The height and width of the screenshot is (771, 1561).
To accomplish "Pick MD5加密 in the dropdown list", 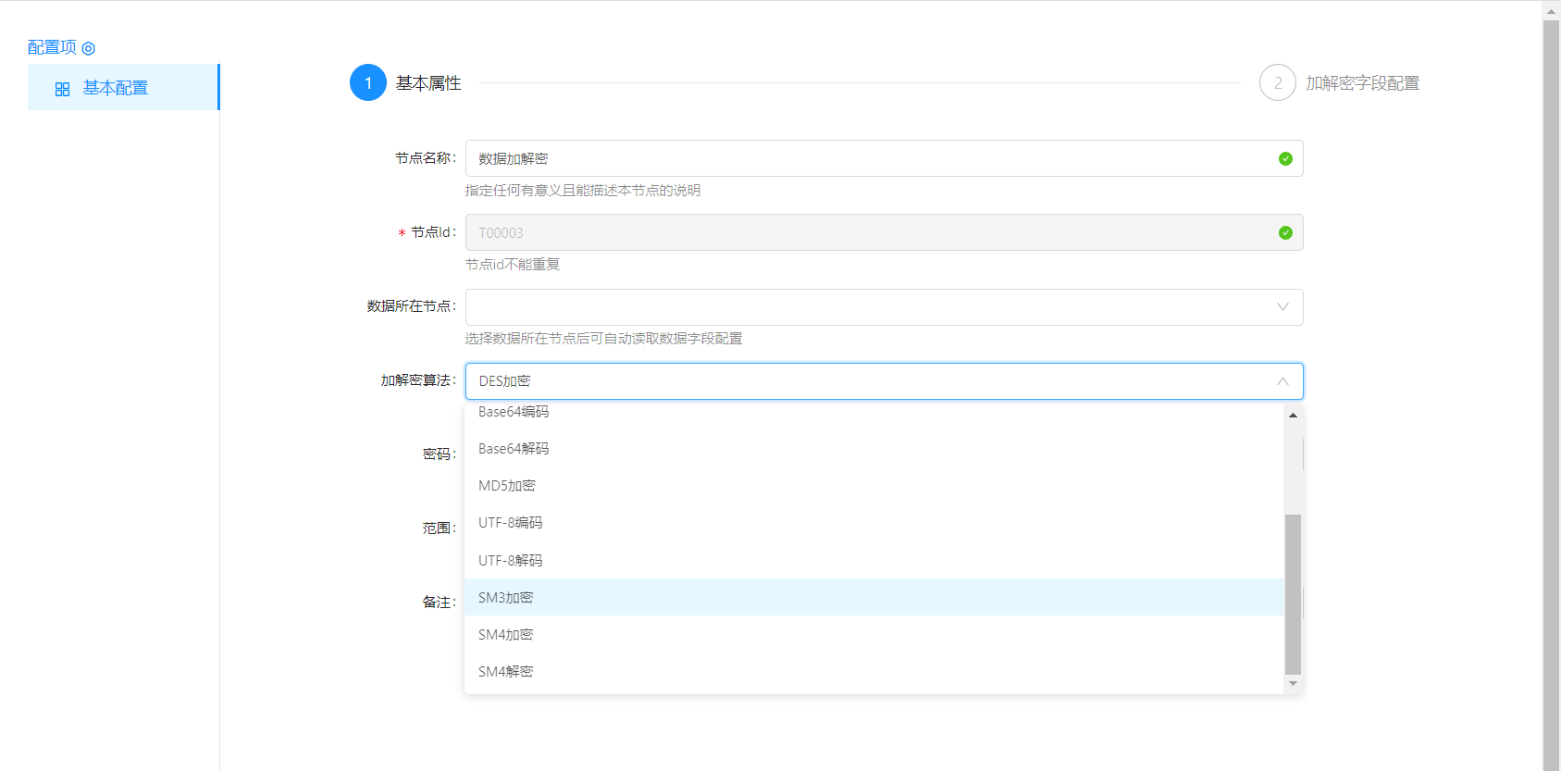I will point(507,486).
